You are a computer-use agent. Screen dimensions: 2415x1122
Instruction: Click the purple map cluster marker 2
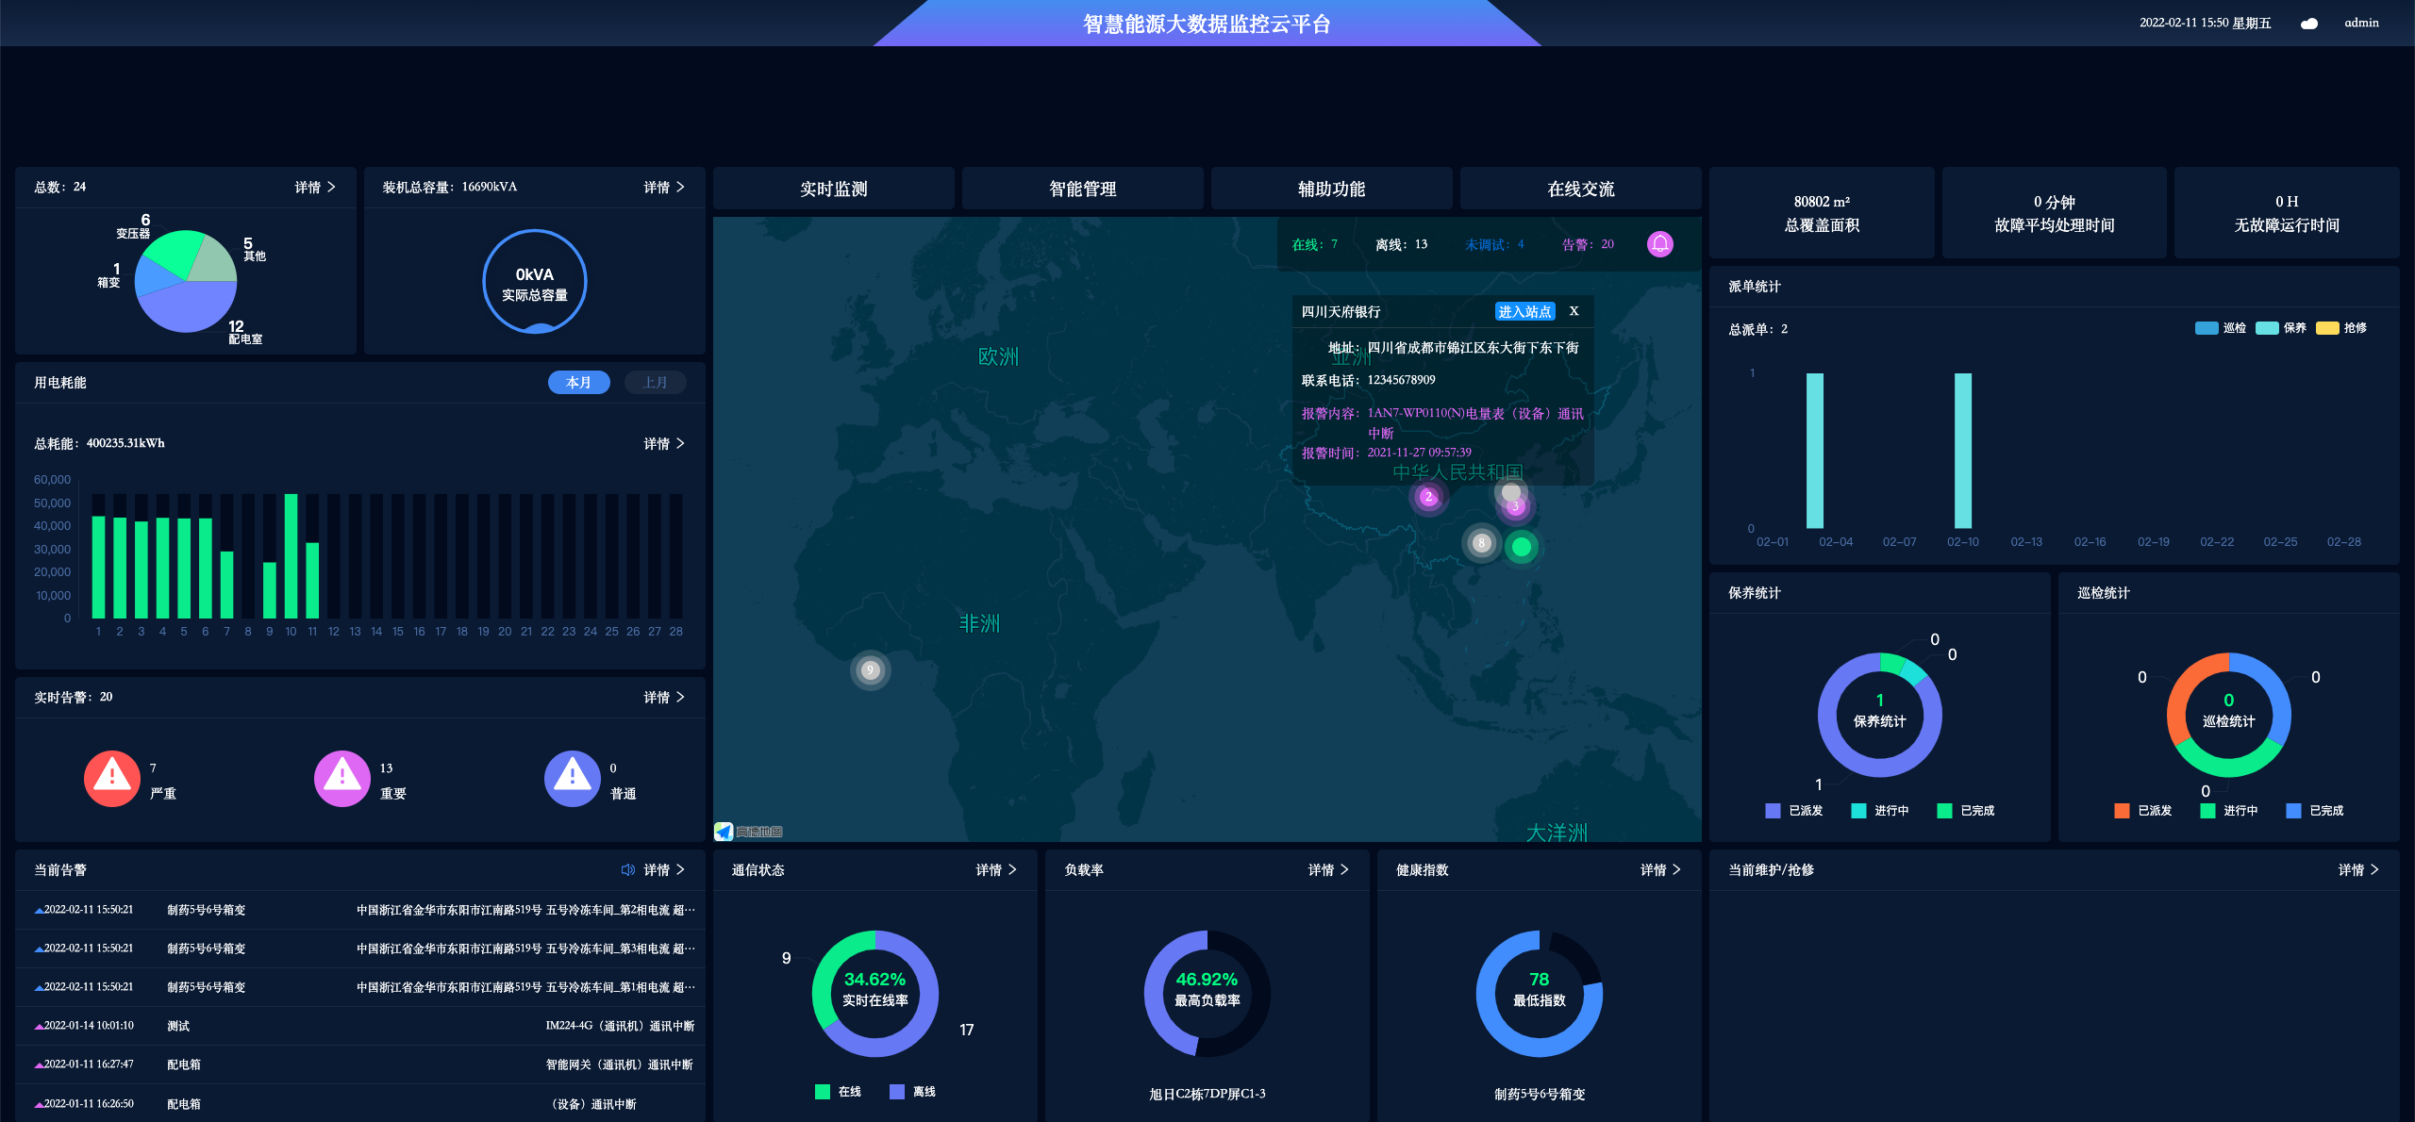click(1428, 497)
